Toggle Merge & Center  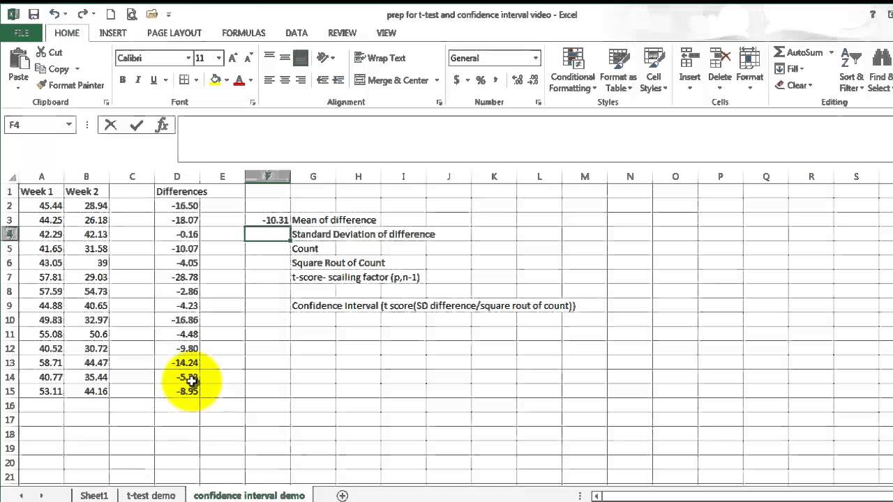coord(392,80)
